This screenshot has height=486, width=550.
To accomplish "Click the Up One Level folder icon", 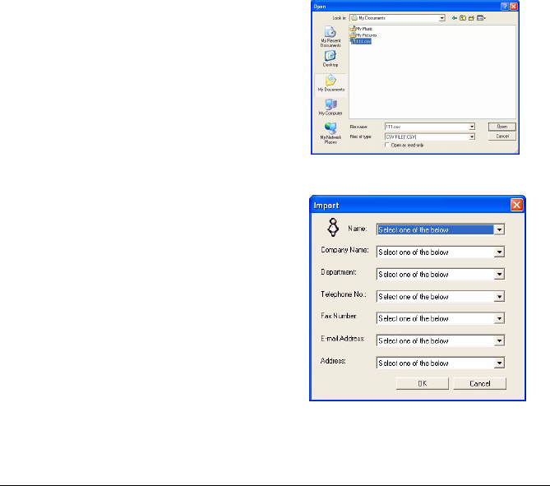I will point(463,18).
